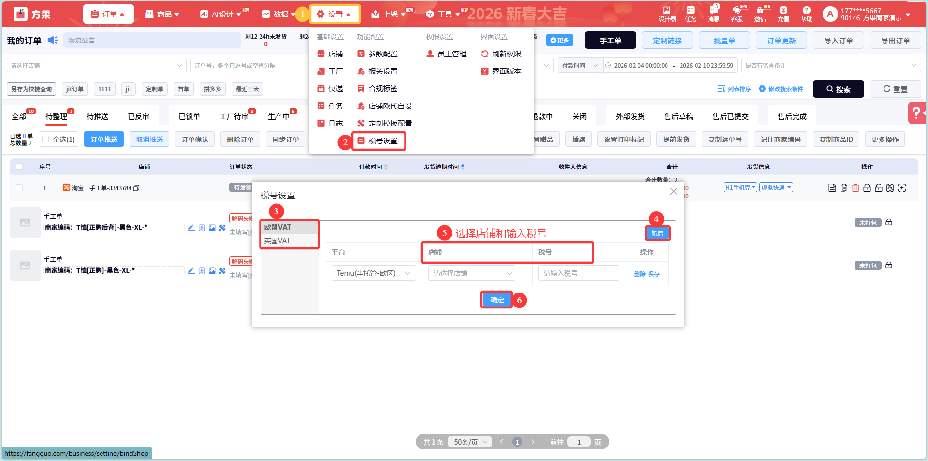Open the AI设计 top menu
The width and height of the screenshot is (928, 461).
coord(221,14)
